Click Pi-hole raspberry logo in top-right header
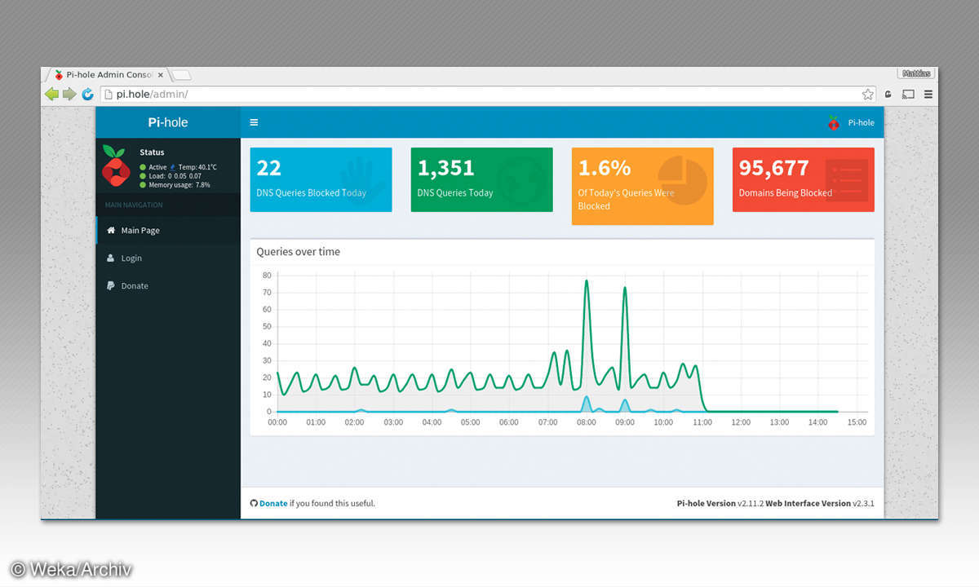 [833, 123]
